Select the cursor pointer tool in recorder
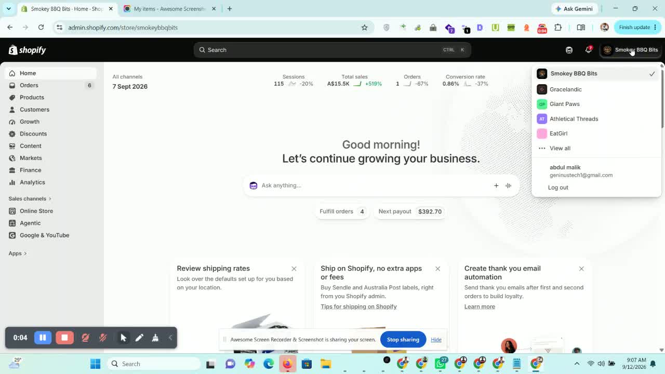The height and width of the screenshot is (374, 665). click(124, 338)
